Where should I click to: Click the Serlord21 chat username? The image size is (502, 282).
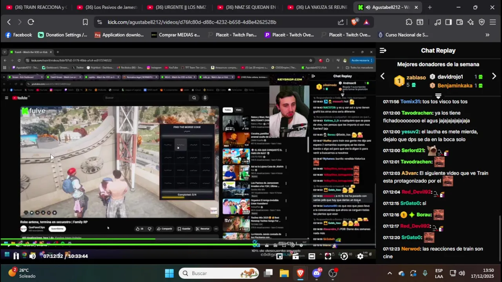413,150
